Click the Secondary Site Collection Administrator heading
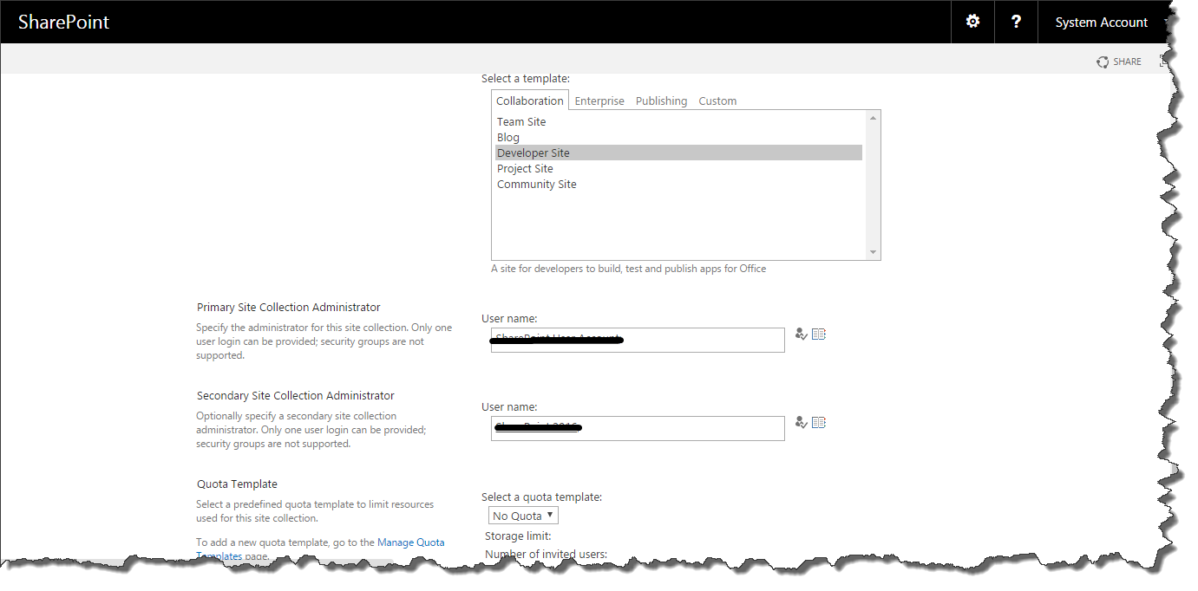This screenshot has height=591, width=1198. point(296,396)
